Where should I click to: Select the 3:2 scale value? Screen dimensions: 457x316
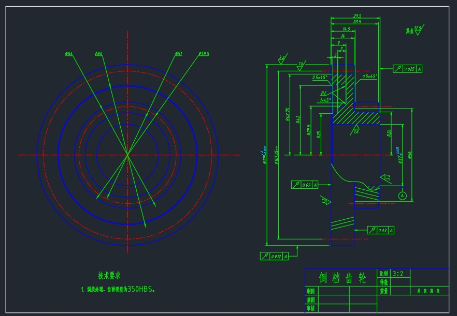(x=398, y=274)
